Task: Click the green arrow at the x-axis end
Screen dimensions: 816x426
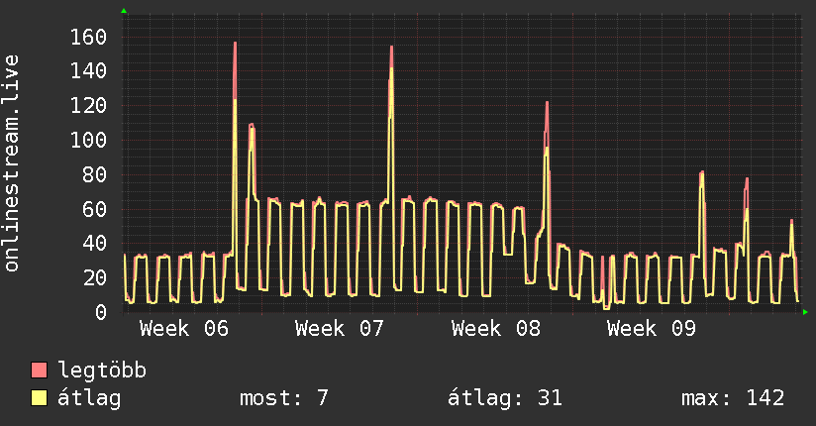Action: coord(805,312)
